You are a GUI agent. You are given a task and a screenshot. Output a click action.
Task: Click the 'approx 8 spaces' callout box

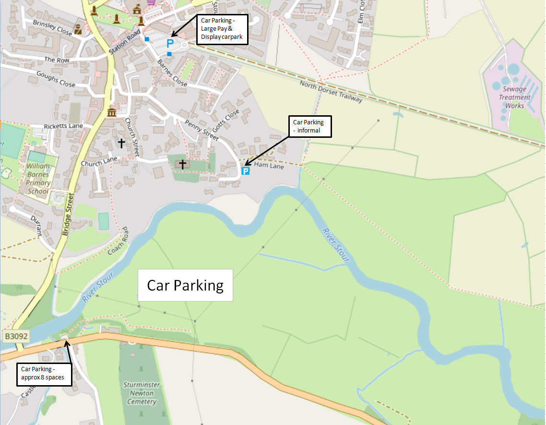coord(44,375)
